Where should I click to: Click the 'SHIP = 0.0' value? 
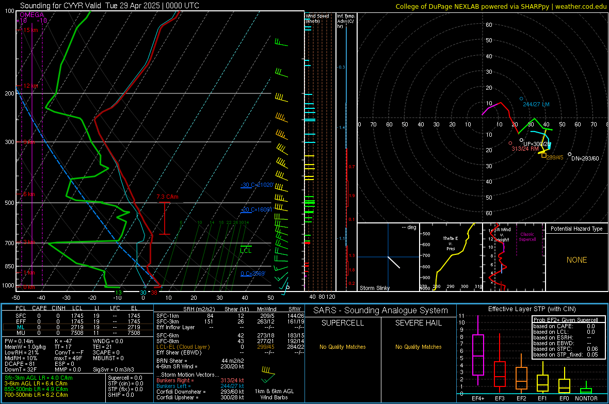[x=121, y=395]
